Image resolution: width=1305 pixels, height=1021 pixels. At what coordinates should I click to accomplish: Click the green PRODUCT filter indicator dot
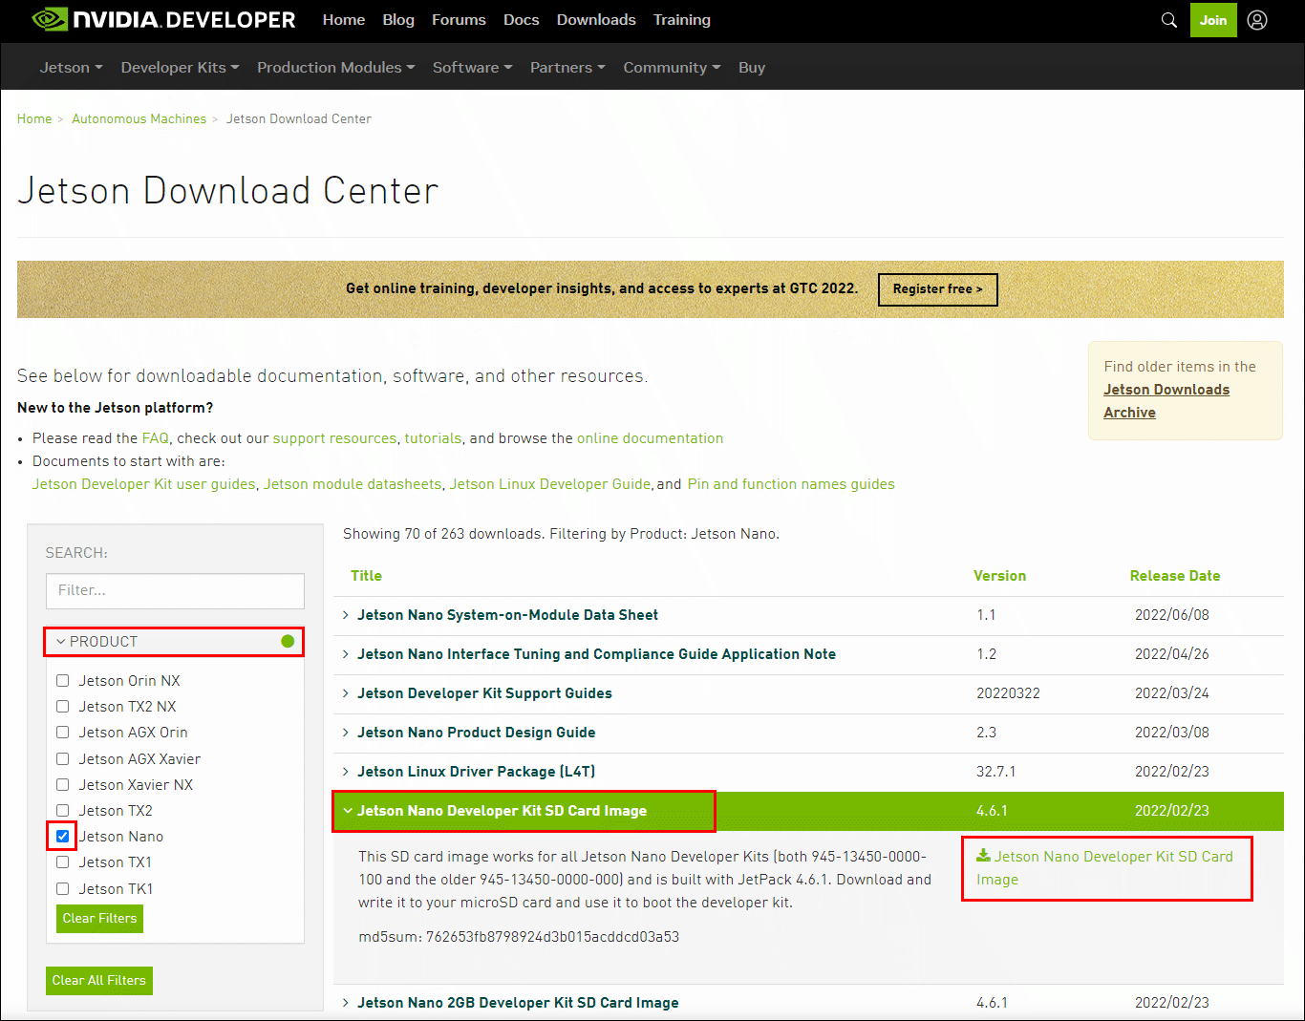288,641
